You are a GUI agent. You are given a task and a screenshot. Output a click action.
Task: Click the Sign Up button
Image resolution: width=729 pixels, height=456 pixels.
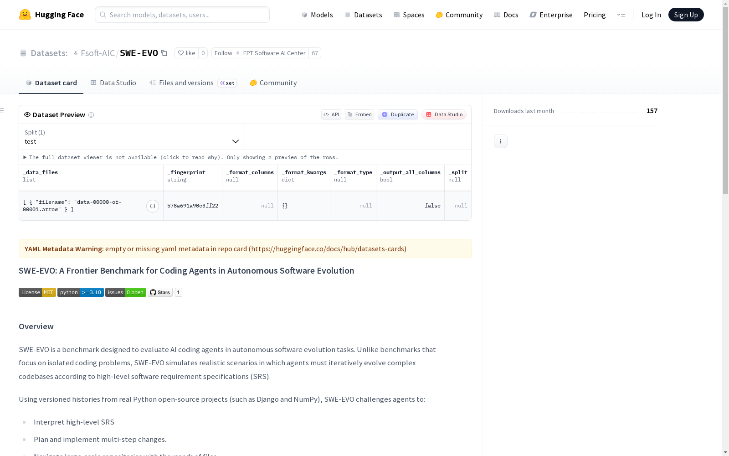[x=686, y=15]
